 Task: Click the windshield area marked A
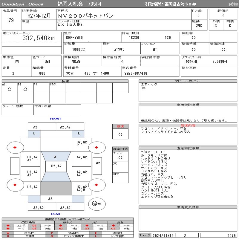click(56, 156)
